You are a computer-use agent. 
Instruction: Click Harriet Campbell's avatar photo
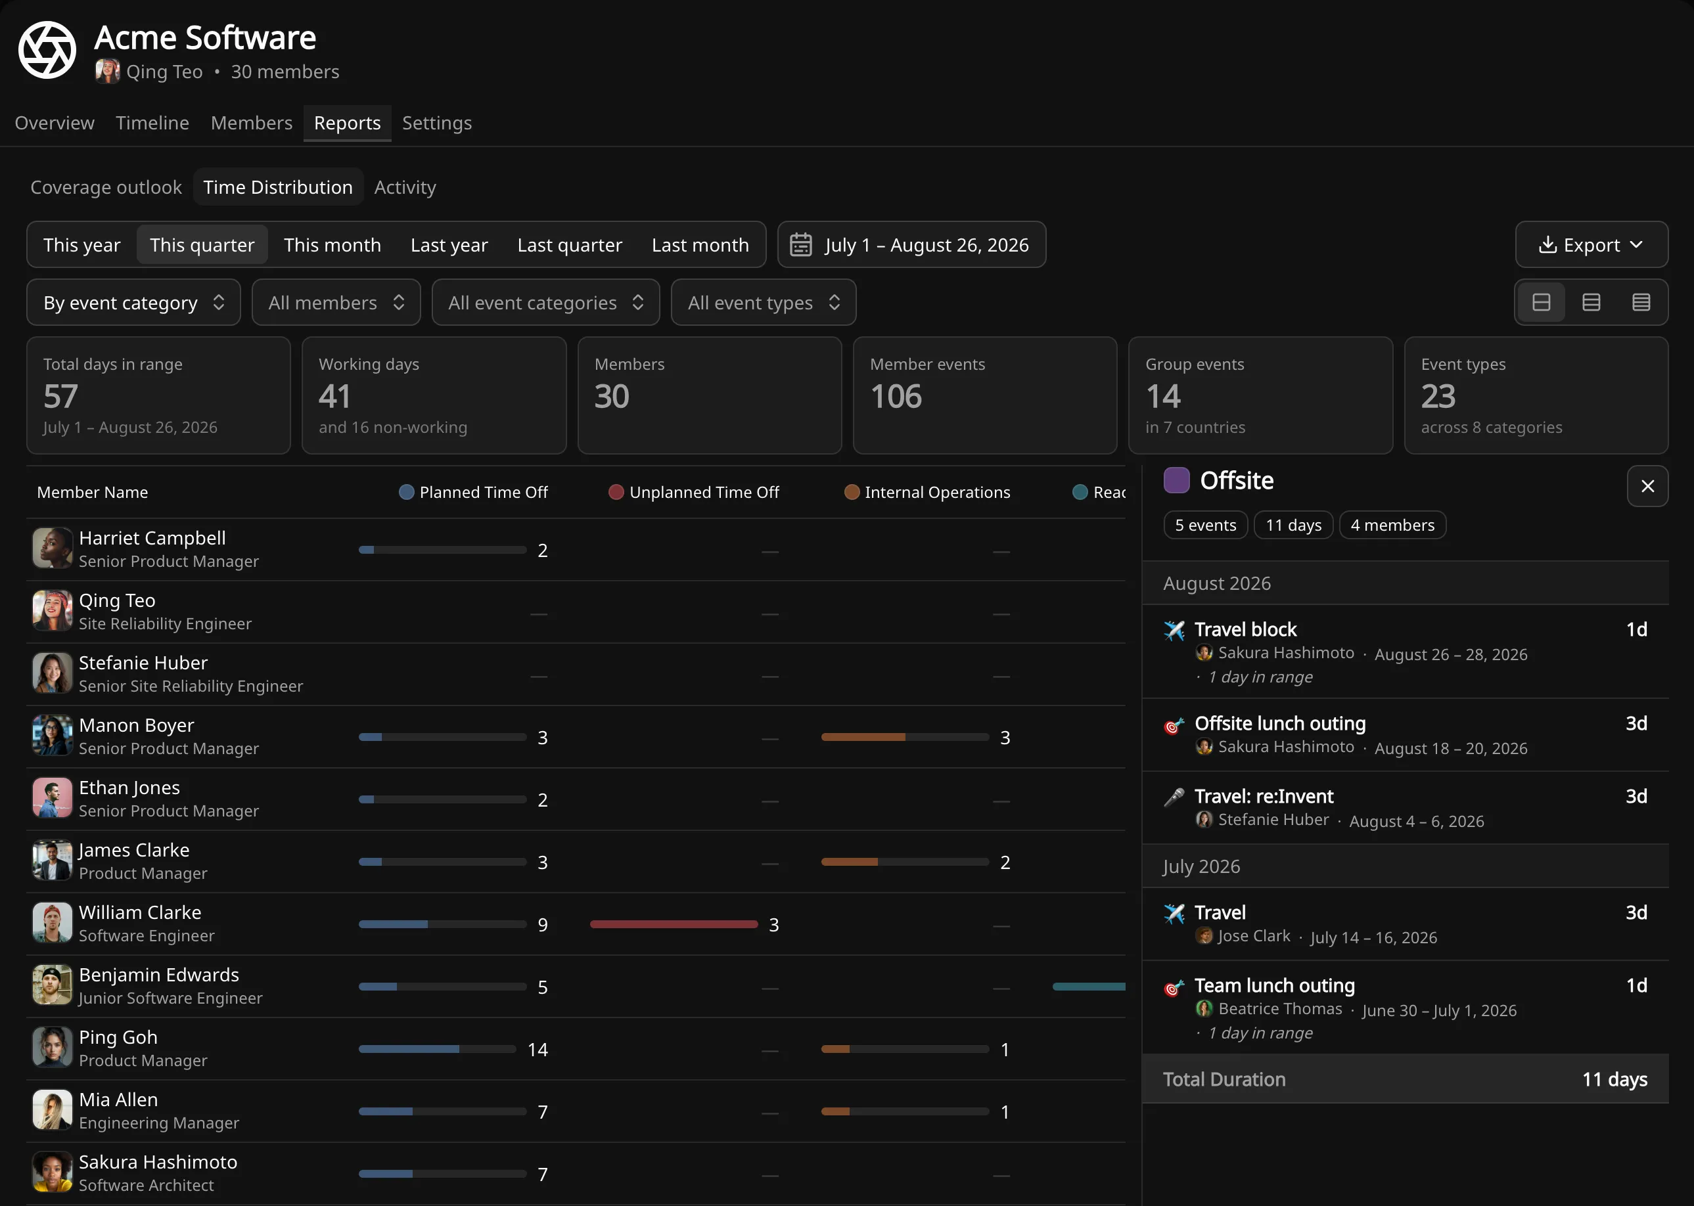coord(52,548)
